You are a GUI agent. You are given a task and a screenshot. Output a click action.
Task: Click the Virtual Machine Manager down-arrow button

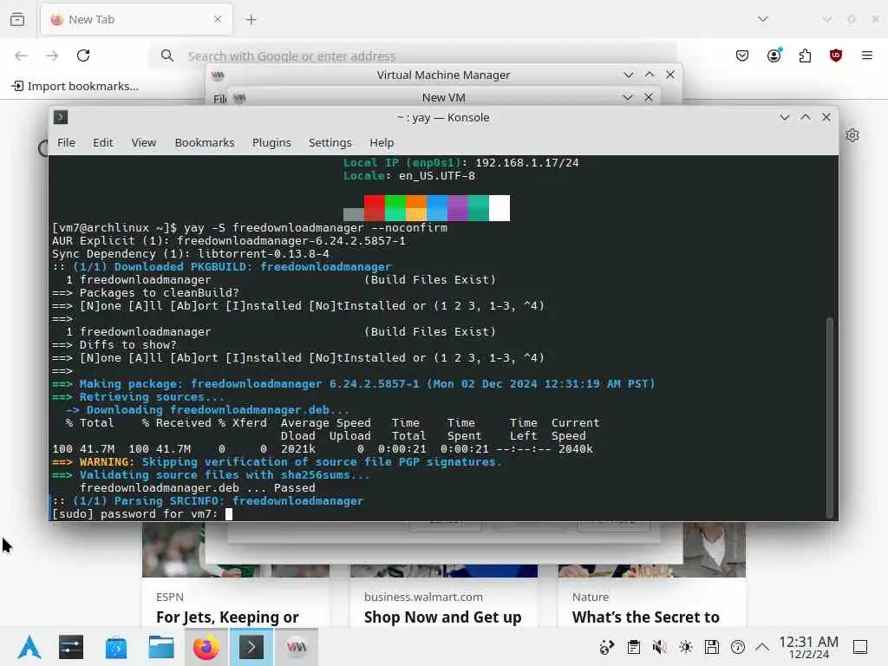[x=628, y=75]
